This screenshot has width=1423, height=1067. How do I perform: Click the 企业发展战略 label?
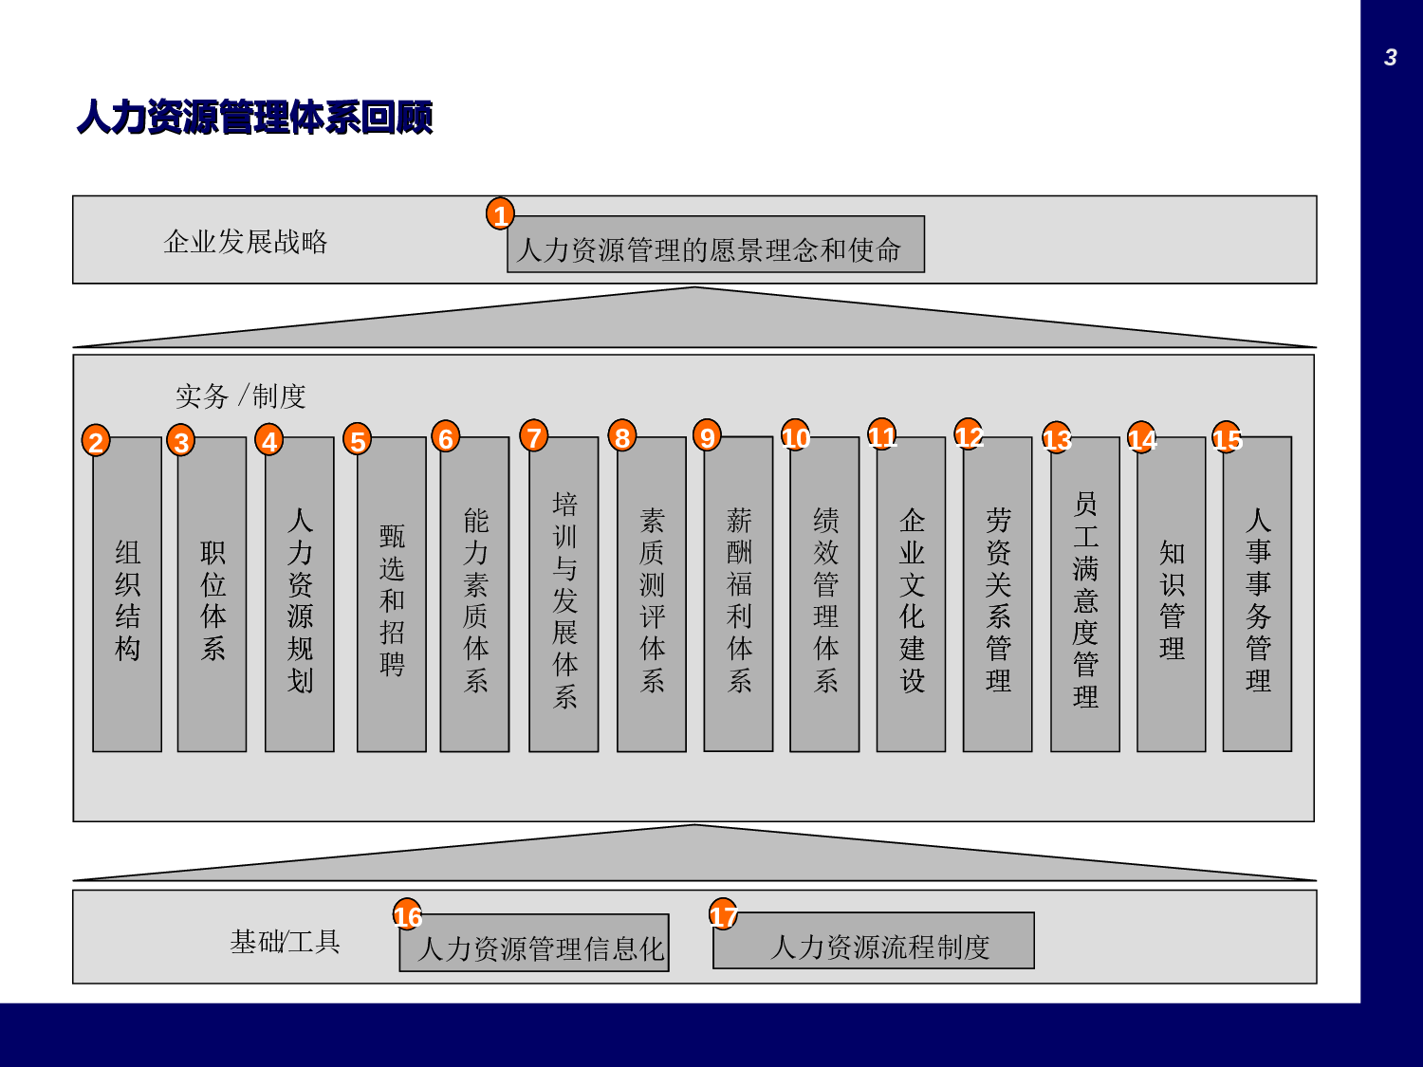246,242
